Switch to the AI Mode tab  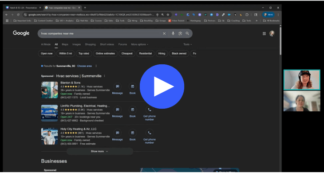click(46, 44)
